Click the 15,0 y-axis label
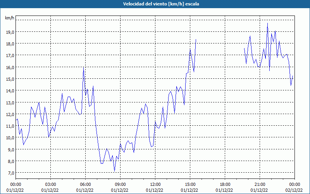The height and width of the screenshot is (194, 310). [10, 79]
